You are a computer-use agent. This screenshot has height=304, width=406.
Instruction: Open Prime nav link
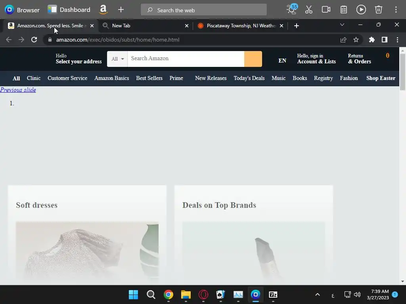176,78
